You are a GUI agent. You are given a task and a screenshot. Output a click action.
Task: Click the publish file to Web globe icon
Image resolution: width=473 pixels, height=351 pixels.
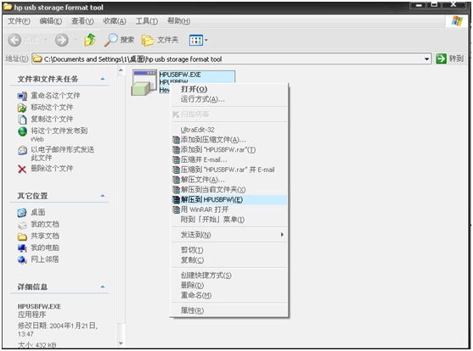22,131
